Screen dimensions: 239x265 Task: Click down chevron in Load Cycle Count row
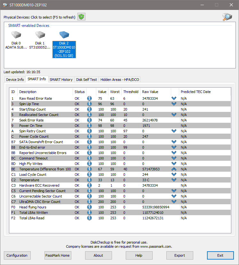(174, 174)
